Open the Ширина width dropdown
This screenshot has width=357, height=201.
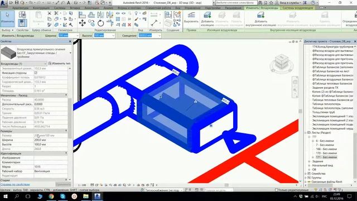pos(78,36)
